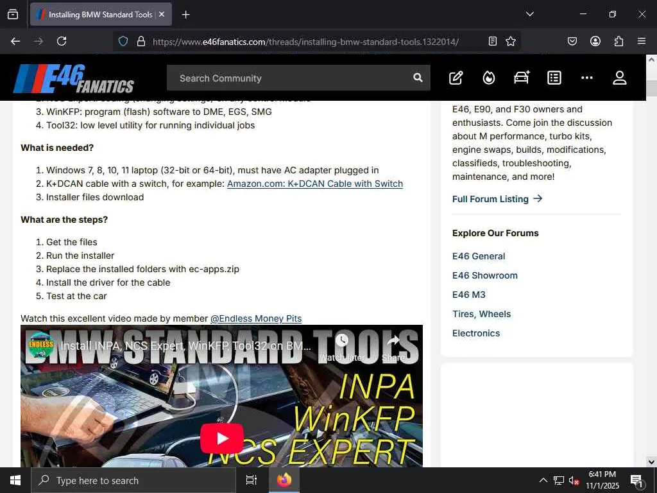Open tracking protection shield info

click(123, 41)
